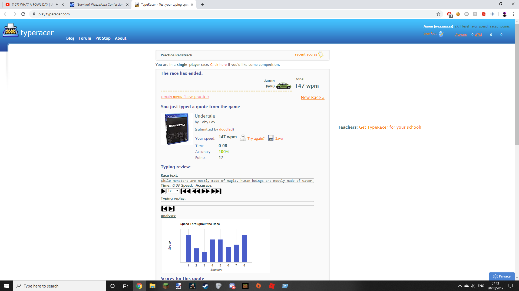The height and width of the screenshot is (291, 519).
Task: Switch to the Survivor WazzaAzza tab
Action: [99, 5]
